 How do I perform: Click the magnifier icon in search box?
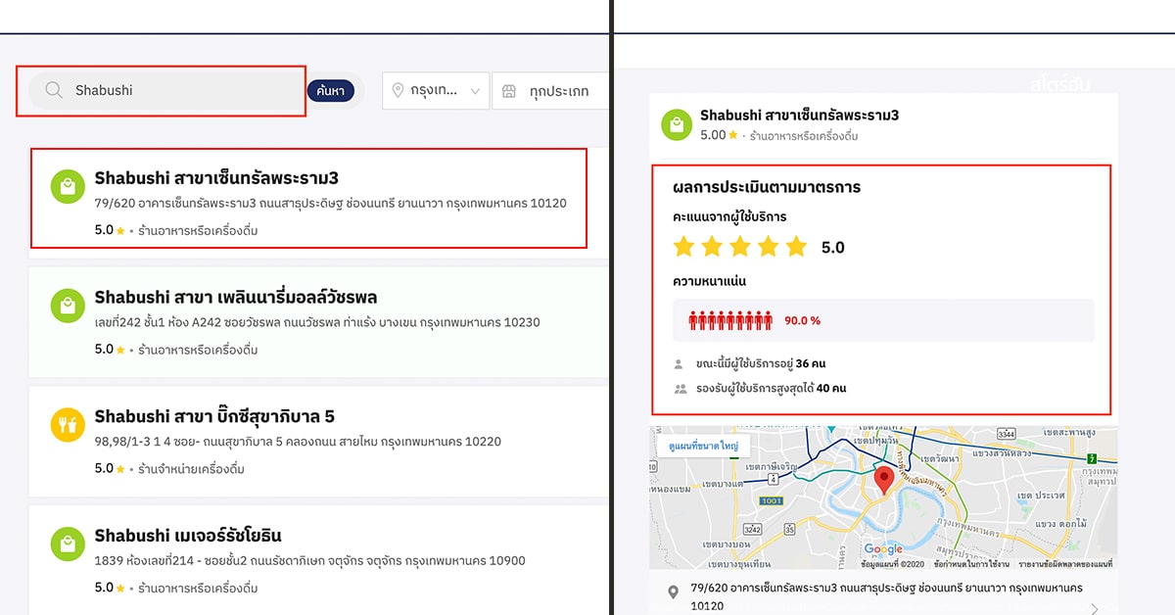tap(54, 90)
